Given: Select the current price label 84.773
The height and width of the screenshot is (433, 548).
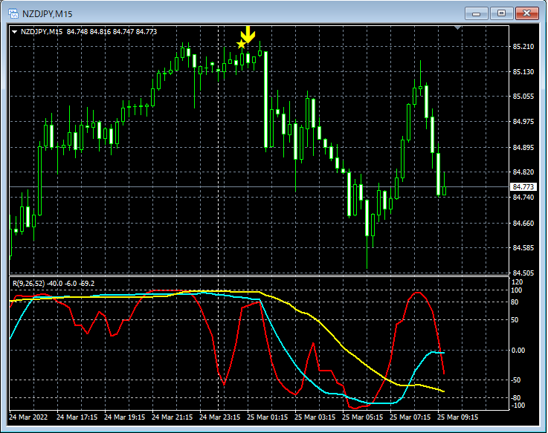Looking at the screenshot, I should [523, 187].
